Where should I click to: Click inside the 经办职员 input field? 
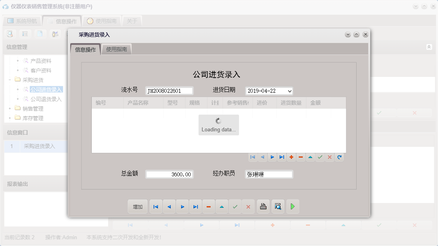coord(268,174)
